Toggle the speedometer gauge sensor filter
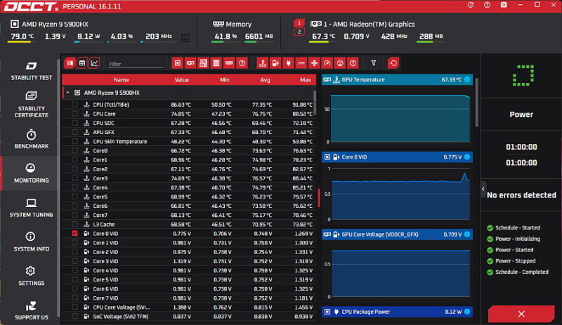The height and width of the screenshot is (325, 562). point(327,63)
